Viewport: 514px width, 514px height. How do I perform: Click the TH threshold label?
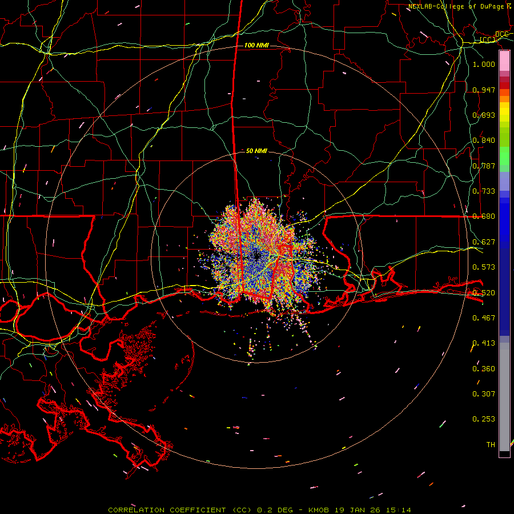pos(491,444)
